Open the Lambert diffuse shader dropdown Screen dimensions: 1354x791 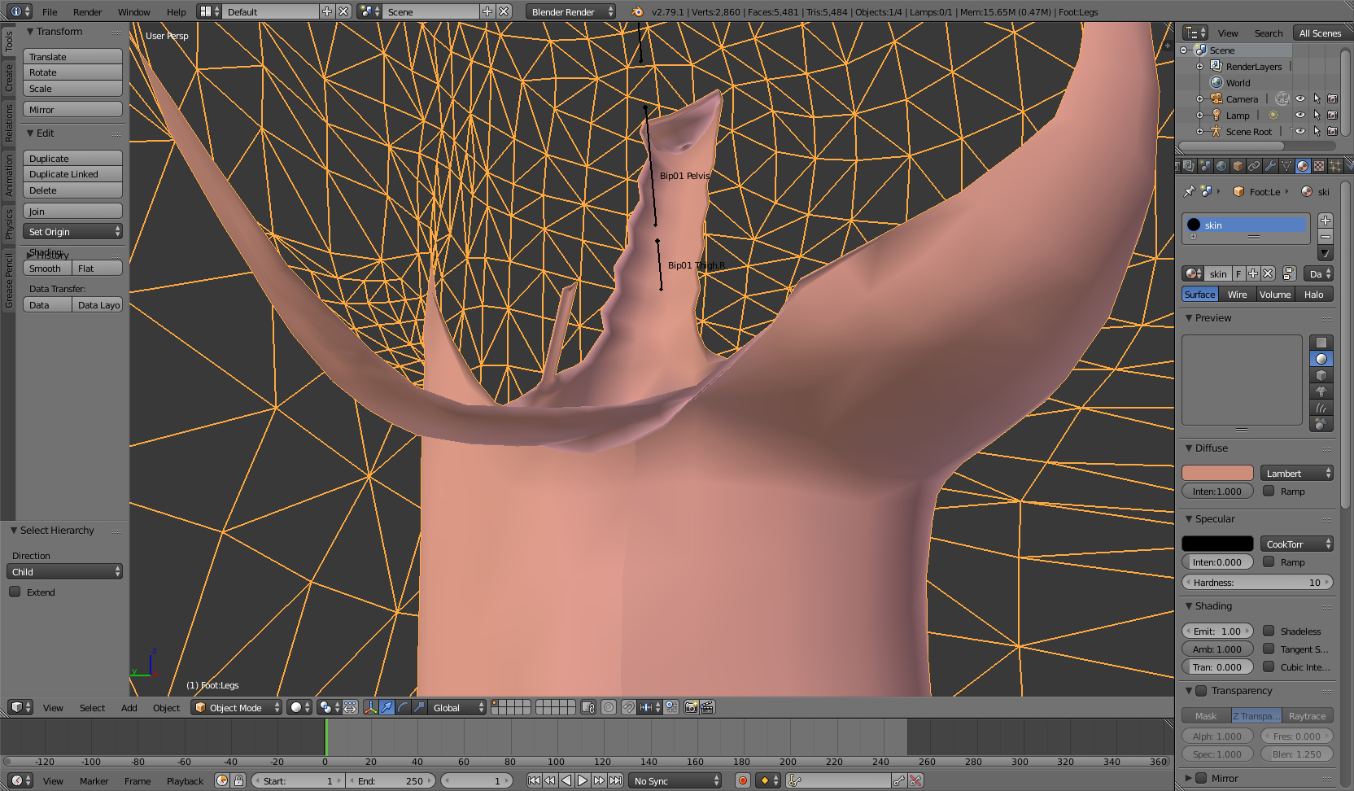click(1297, 473)
